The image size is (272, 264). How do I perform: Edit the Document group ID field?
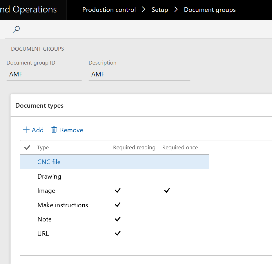tap(43, 74)
